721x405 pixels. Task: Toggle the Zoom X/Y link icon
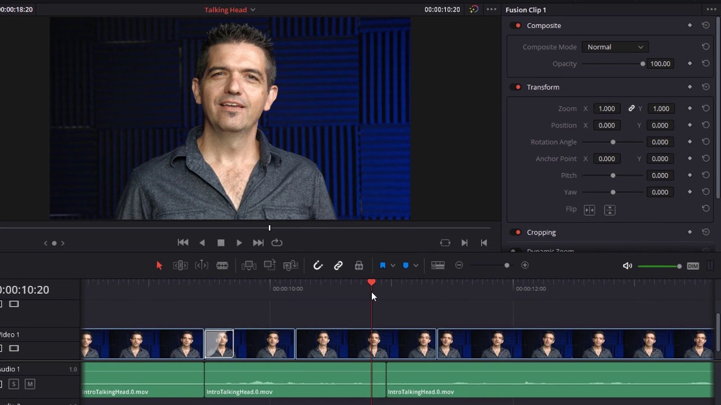pyautogui.click(x=631, y=109)
